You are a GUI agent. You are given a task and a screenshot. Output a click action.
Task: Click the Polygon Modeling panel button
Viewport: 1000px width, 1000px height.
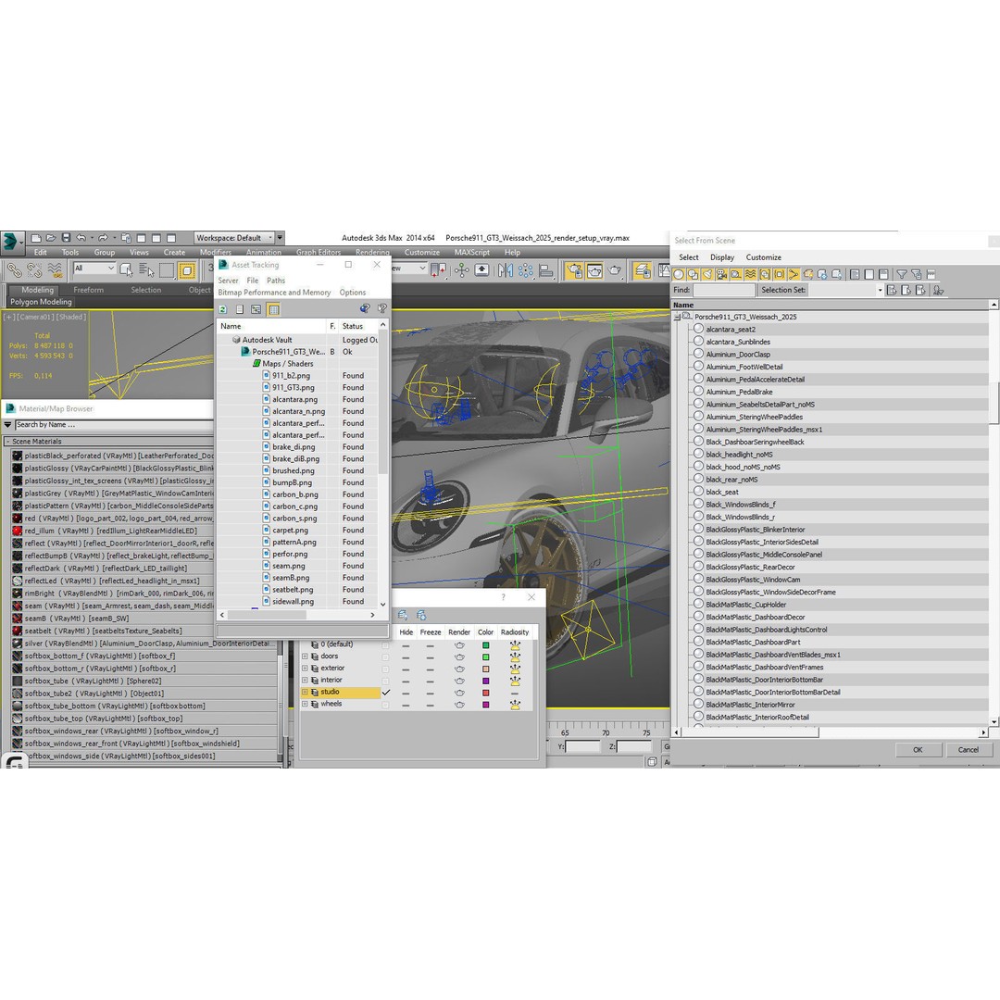click(41, 302)
